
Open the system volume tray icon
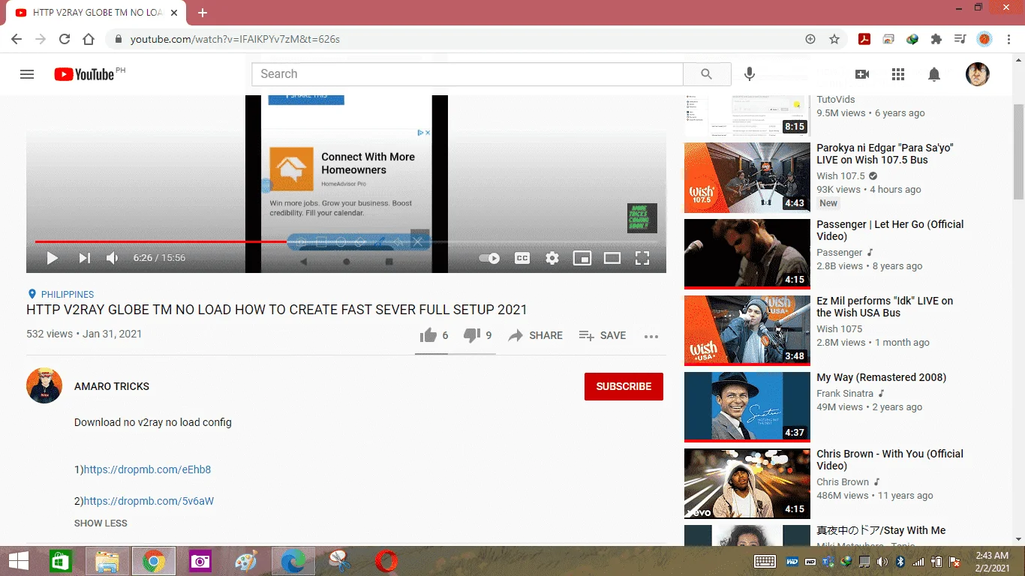point(882,562)
